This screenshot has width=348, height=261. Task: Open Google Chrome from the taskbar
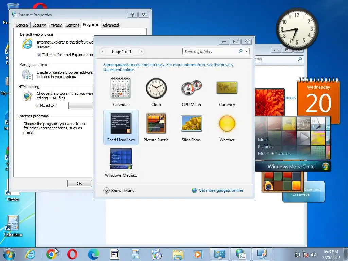pyautogui.click(x=51, y=254)
